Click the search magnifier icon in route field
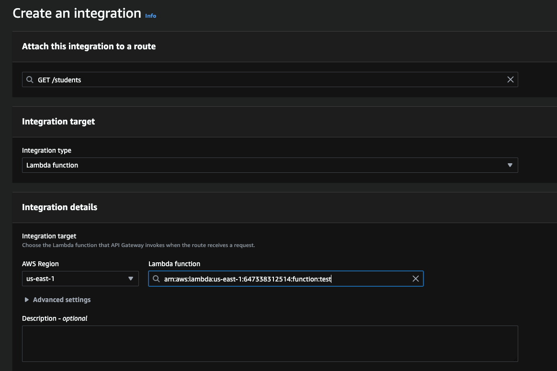The image size is (557, 371). tap(30, 79)
